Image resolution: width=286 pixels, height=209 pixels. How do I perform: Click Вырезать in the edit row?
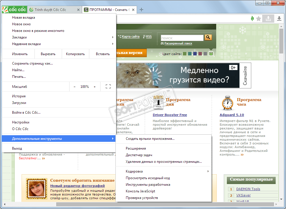pos(48,54)
